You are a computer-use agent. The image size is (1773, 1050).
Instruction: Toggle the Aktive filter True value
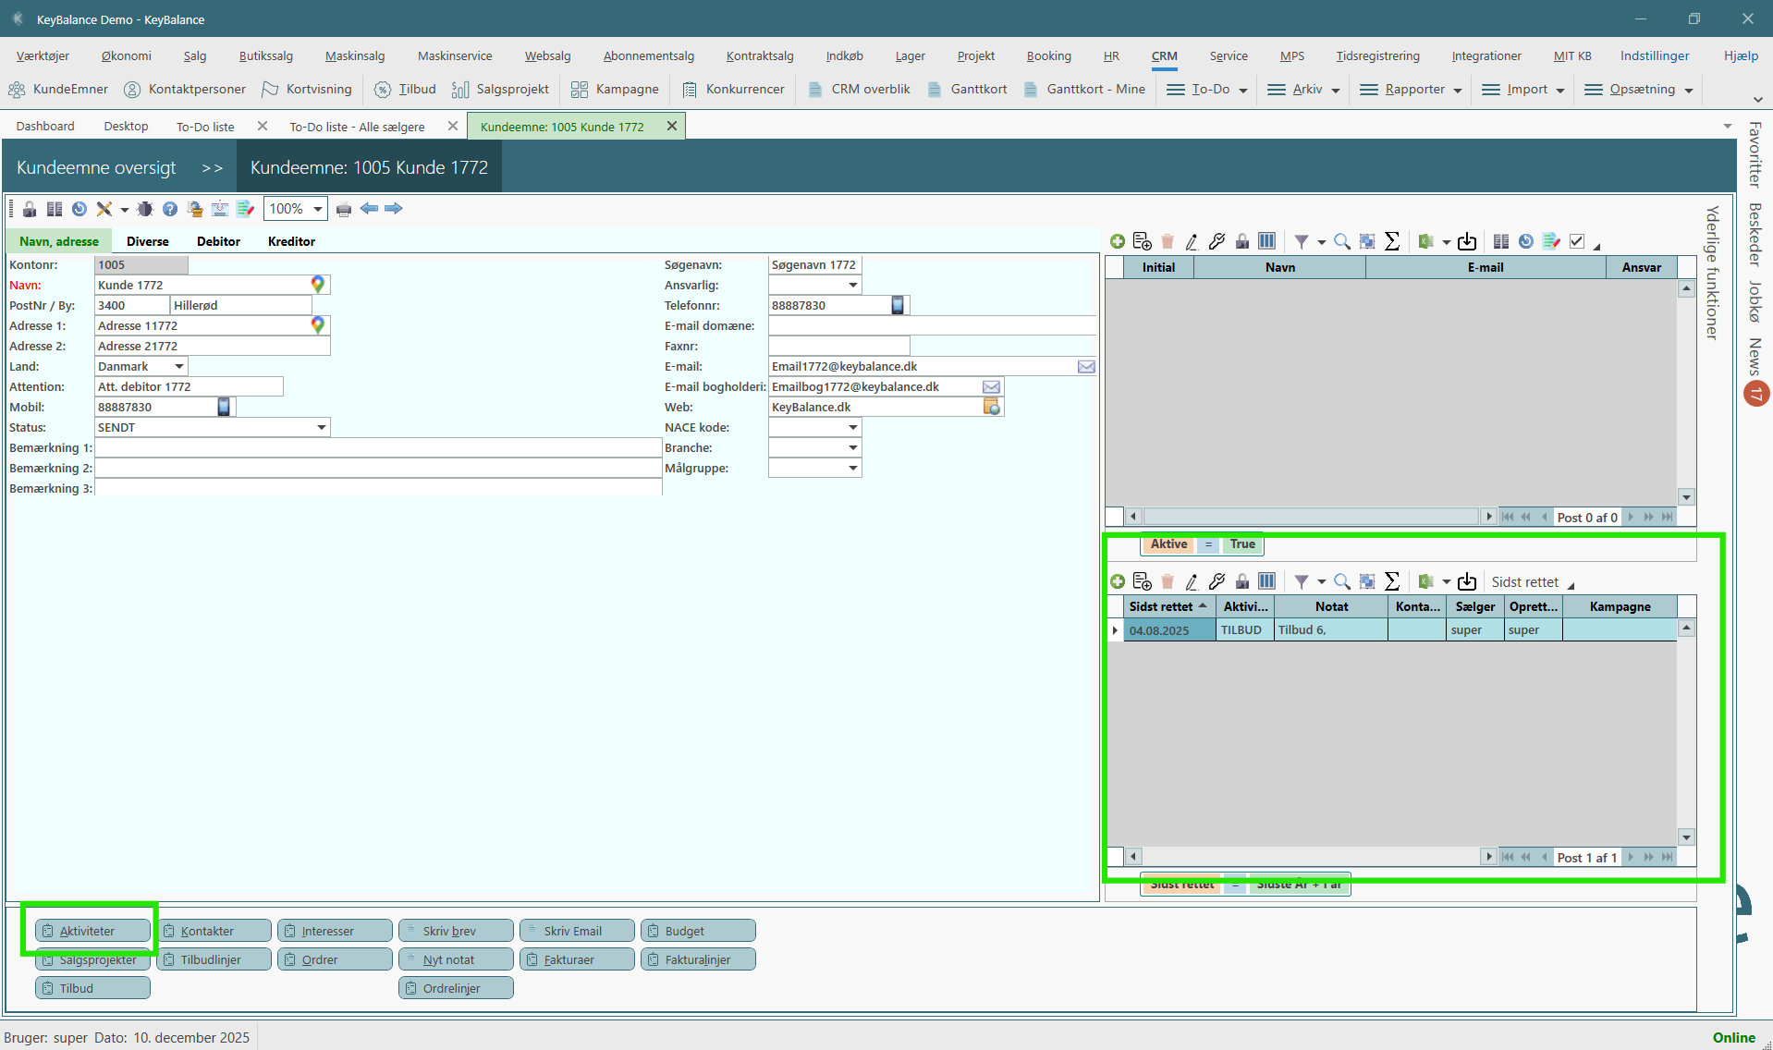click(1242, 544)
